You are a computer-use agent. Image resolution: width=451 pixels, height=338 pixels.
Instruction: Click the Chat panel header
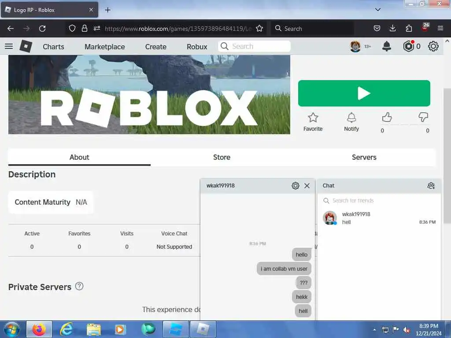379,186
